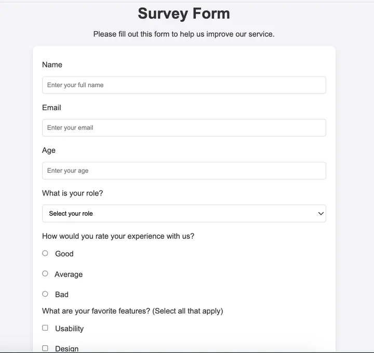Click the "What is your role?" label
Image resolution: width=374 pixels, height=353 pixels.
[x=73, y=193]
